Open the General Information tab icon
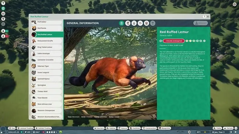This screenshot has height=134, width=239. pos(122,23)
